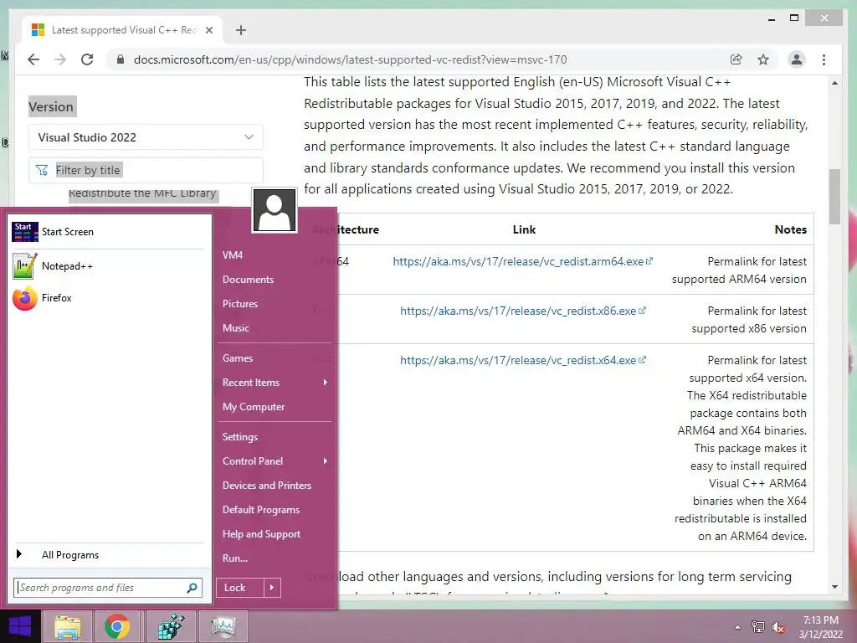Image resolution: width=857 pixels, height=643 pixels.
Task: Focus the Filter by title field
Action: click(x=146, y=170)
